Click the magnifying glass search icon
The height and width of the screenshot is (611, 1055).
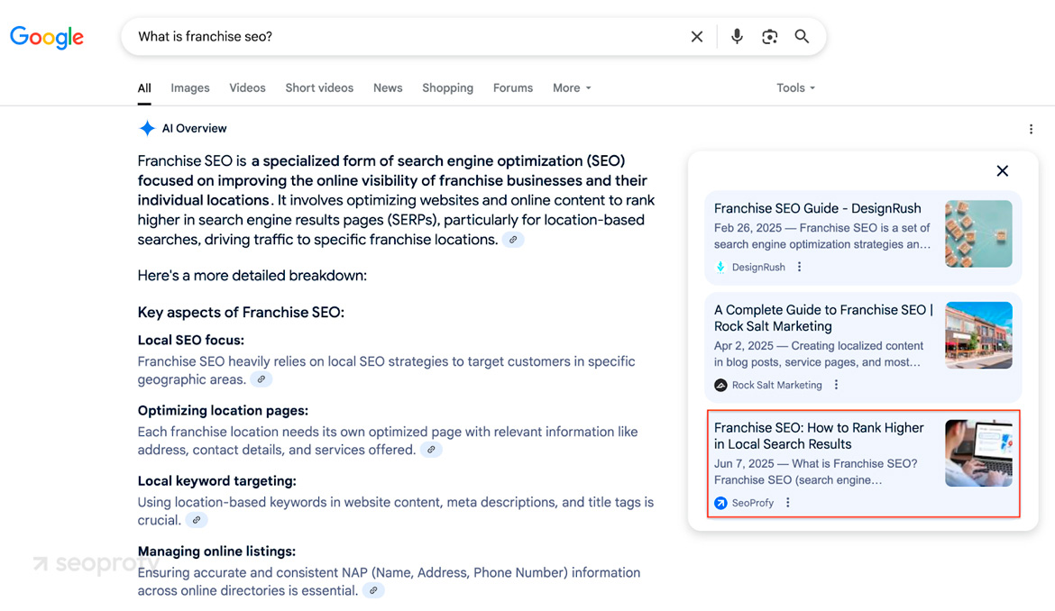point(802,36)
